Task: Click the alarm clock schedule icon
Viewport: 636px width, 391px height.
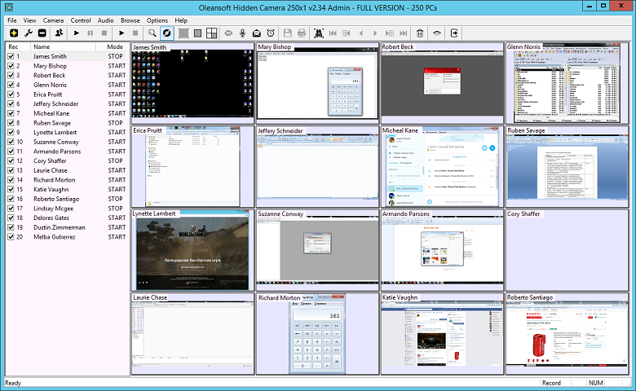Action: (271, 33)
